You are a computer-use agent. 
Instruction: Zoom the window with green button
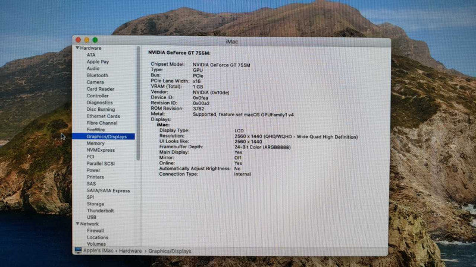[95, 40]
